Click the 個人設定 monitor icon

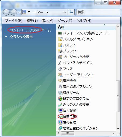tap(60, 111)
